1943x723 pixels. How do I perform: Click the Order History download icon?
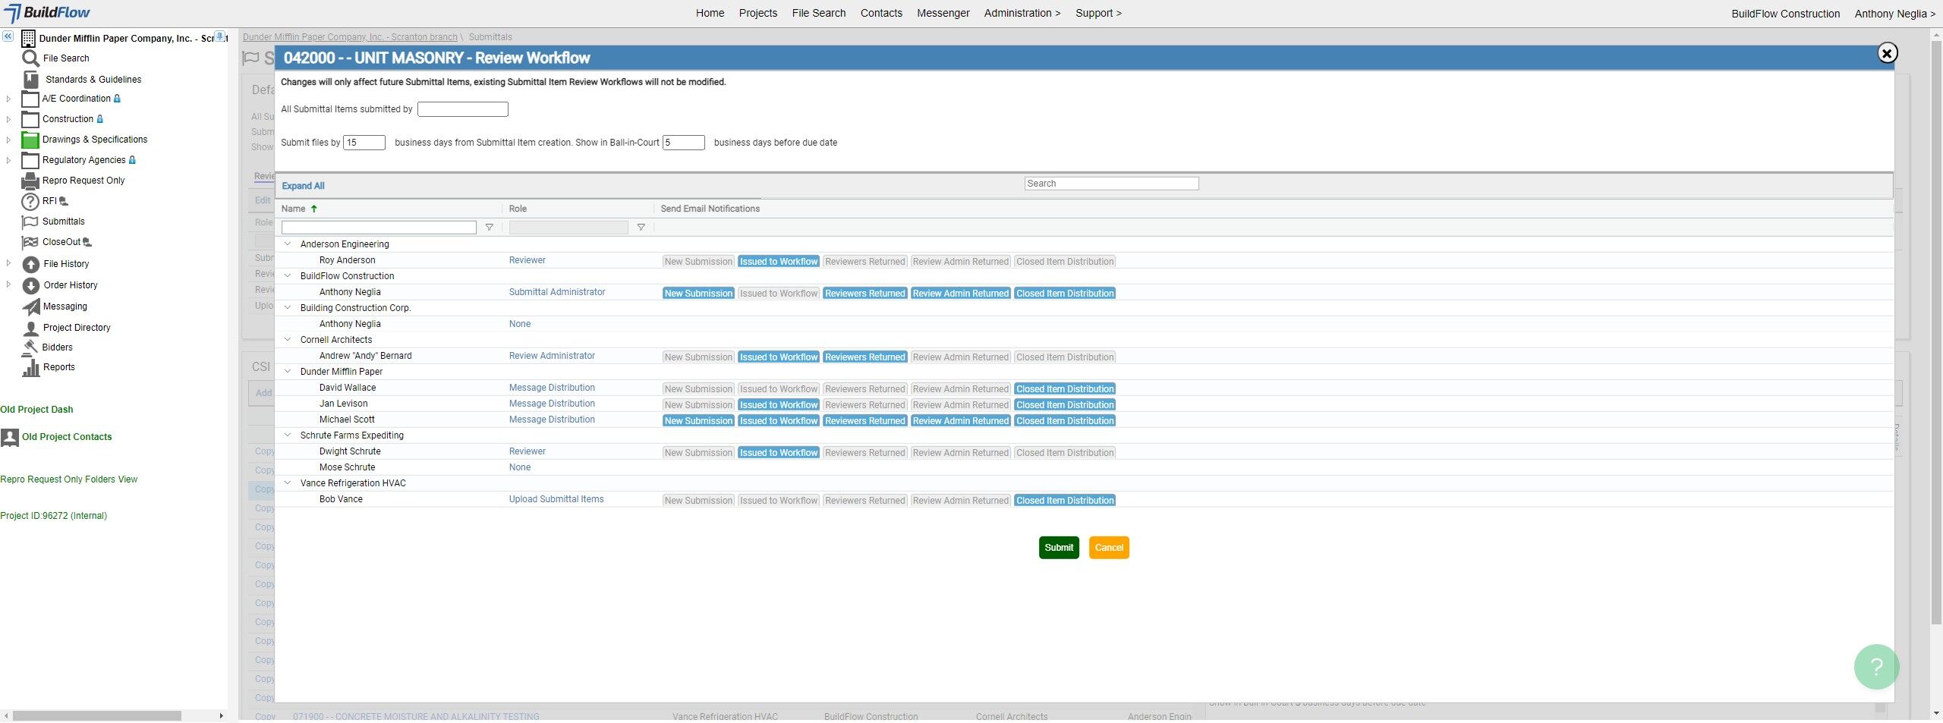[x=30, y=285]
